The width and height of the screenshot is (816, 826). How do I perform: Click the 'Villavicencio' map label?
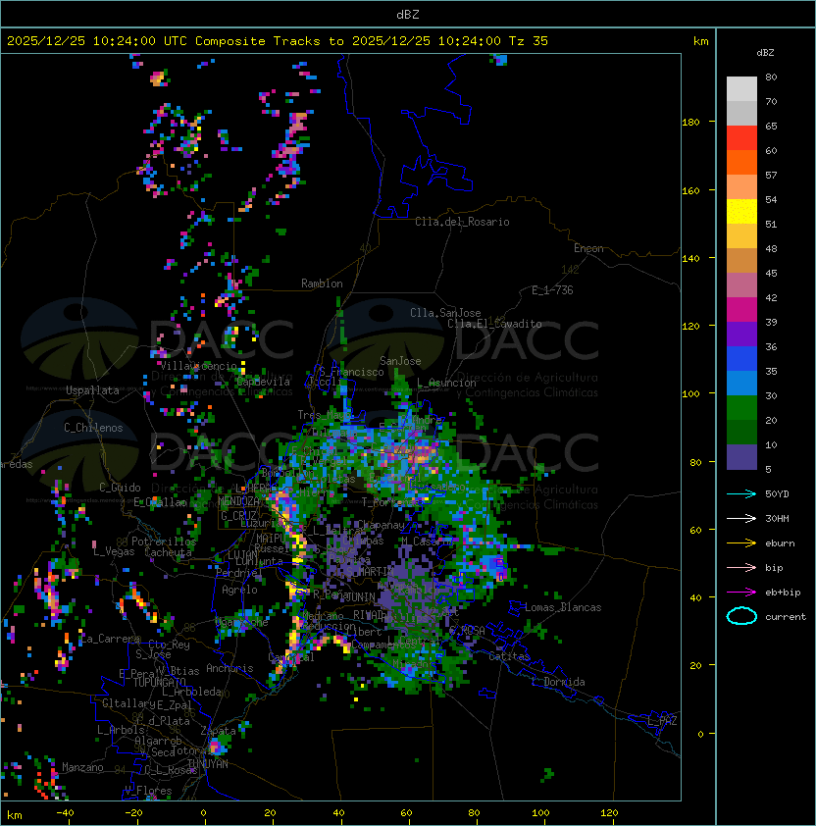pos(198,366)
